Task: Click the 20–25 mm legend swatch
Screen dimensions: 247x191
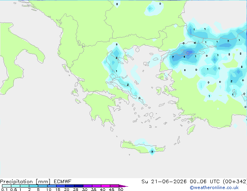Action: click(x=70, y=186)
